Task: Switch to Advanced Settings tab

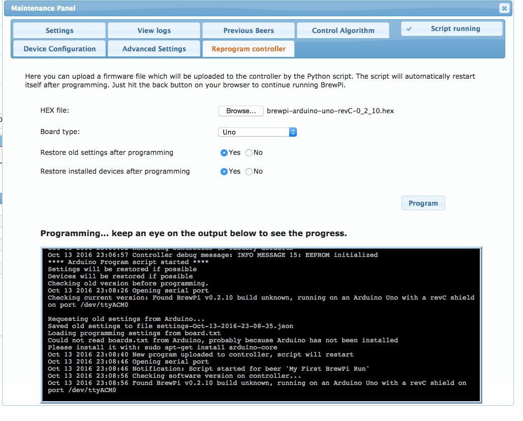Action: (x=154, y=49)
